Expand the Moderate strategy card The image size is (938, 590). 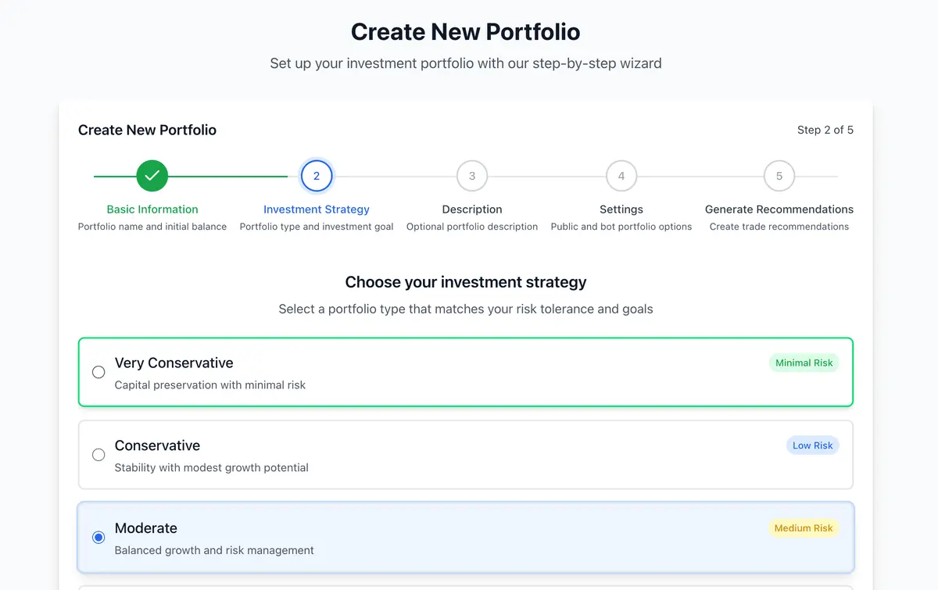466,537
